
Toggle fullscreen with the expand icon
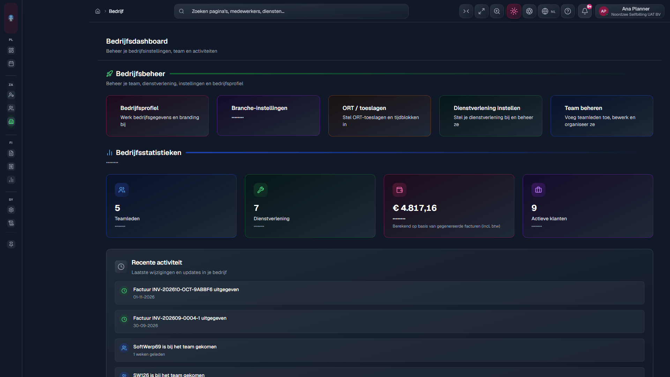(x=482, y=11)
